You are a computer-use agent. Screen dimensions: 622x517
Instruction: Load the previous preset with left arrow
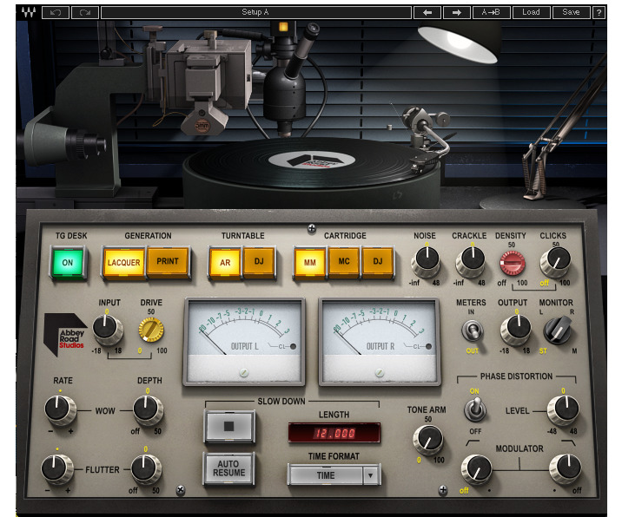[x=427, y=12]
